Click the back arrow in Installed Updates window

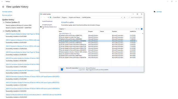coord(41,17)
